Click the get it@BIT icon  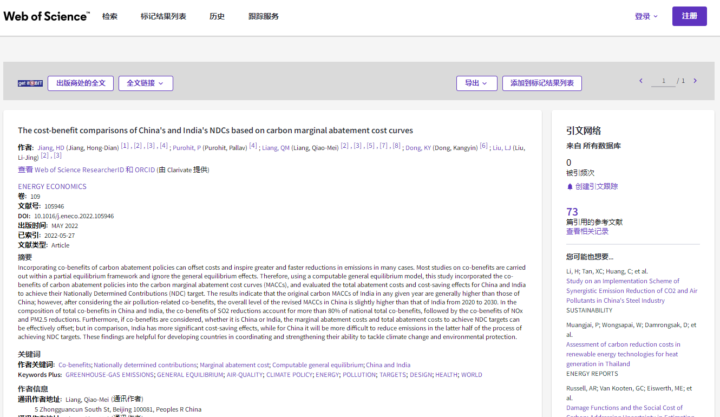[x=30, y=83]
